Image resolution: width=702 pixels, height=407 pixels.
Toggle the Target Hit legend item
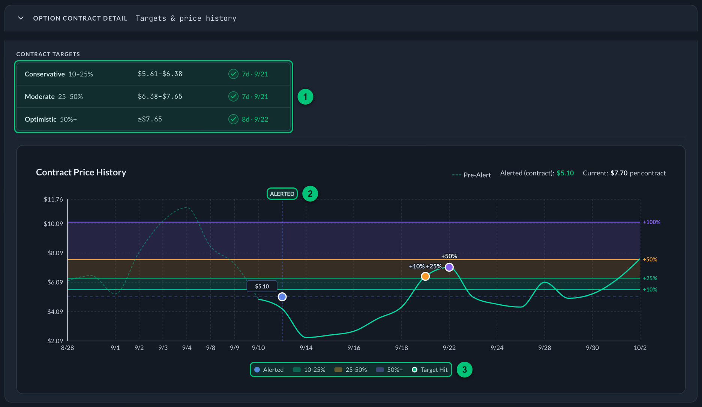coord(430,370)
